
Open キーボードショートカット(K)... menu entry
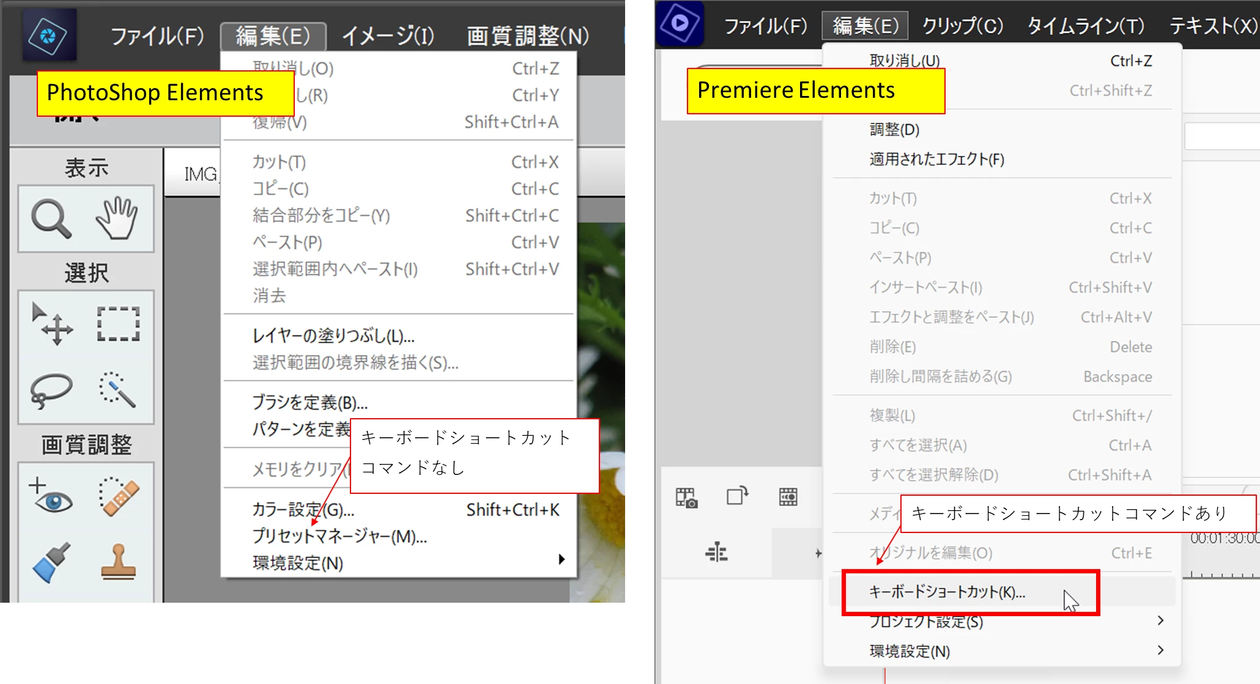click(947, 592)
